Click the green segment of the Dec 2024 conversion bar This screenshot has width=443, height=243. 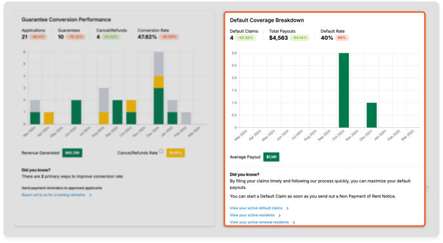pos(158,106)
